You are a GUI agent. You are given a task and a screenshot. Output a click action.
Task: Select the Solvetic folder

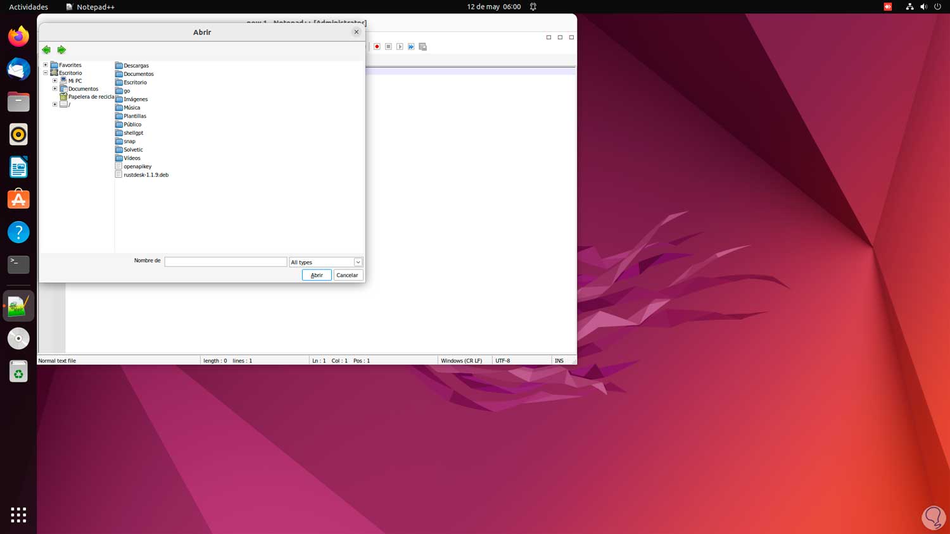coord(133,150)
